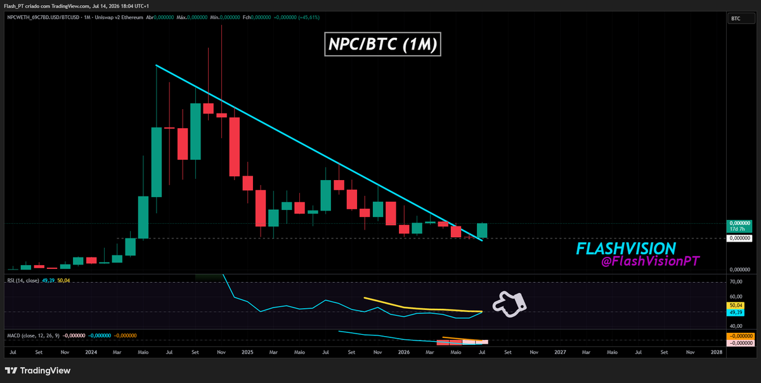Click the 2026 label on time axis
The width and height of the screenshot is (761, 383).
(403, 351)
